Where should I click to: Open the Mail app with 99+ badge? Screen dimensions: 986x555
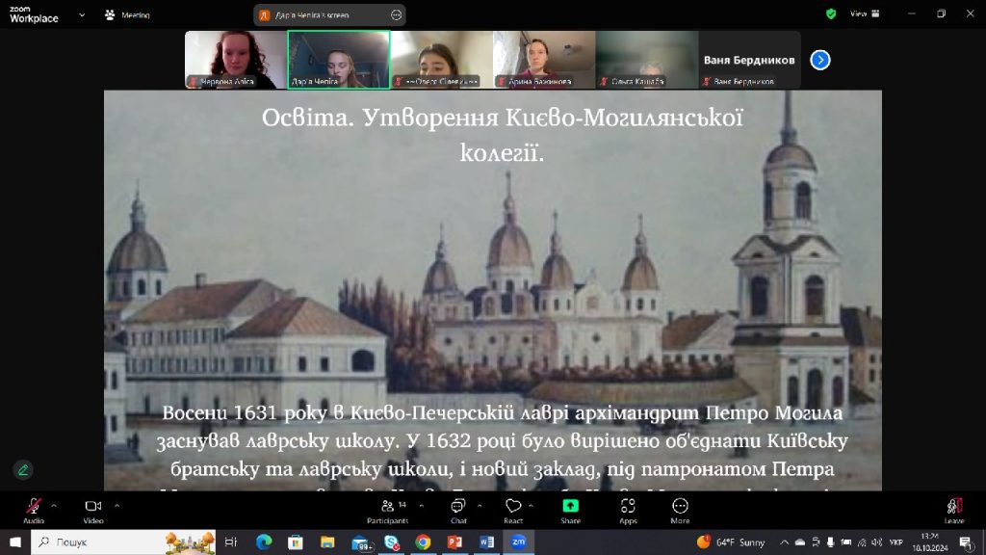(361, 542)
